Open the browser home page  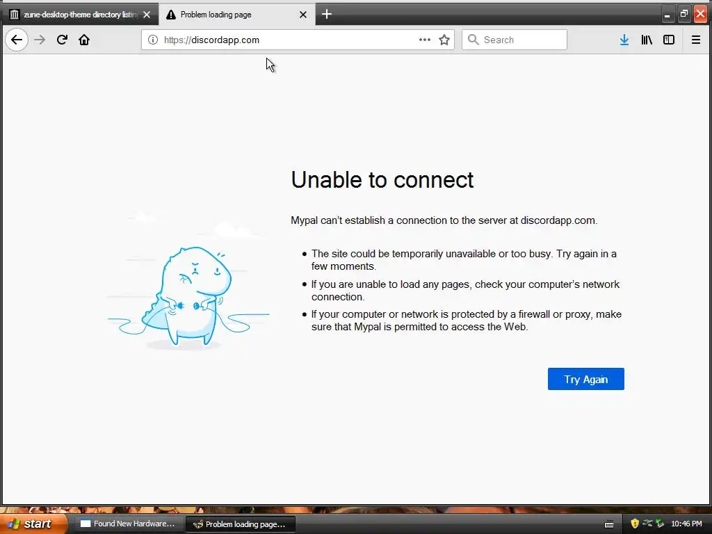tap(84, 40)
